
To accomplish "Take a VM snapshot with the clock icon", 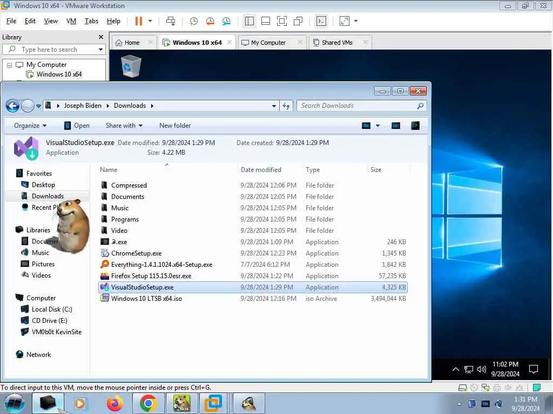I will pos(194,21).
